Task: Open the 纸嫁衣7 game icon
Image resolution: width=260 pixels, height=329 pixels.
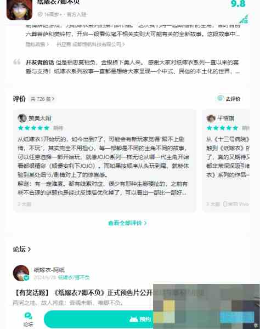Action: tap(19, 10)
